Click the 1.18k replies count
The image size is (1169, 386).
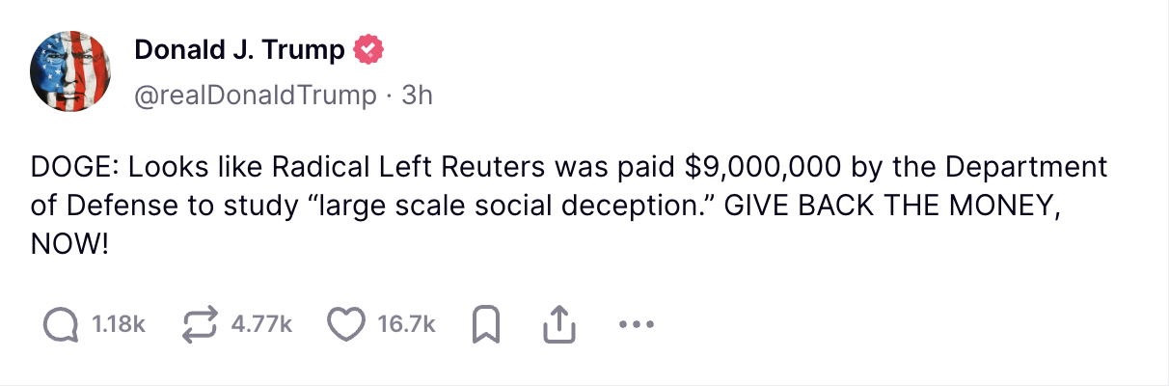click(x=118, y=325)
